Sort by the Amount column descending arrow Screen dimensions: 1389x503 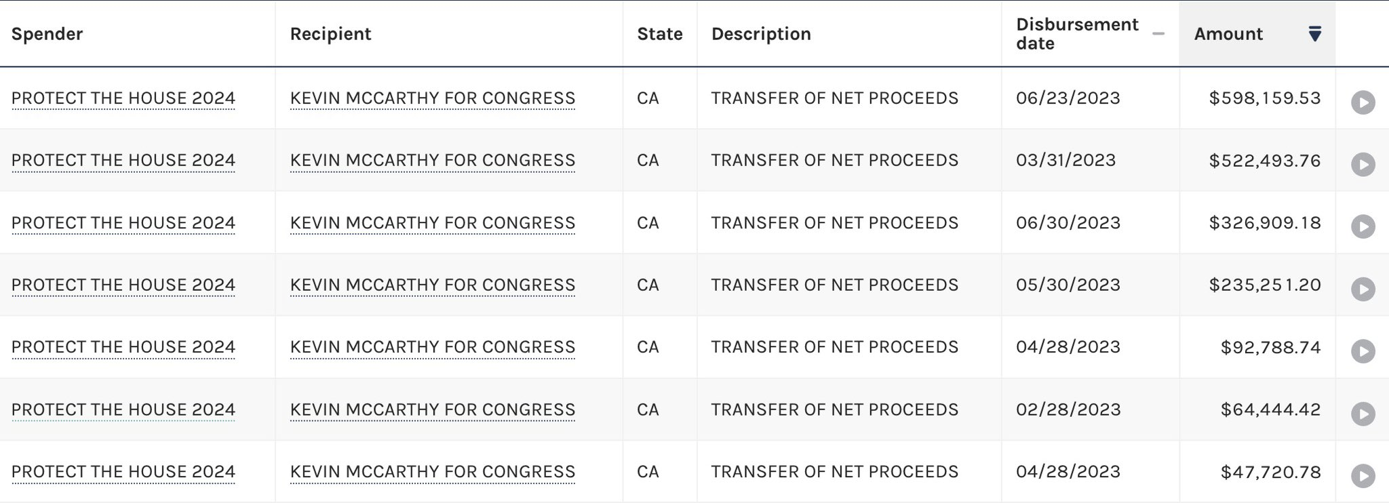pyautogui.click(x=1314, y=34)
